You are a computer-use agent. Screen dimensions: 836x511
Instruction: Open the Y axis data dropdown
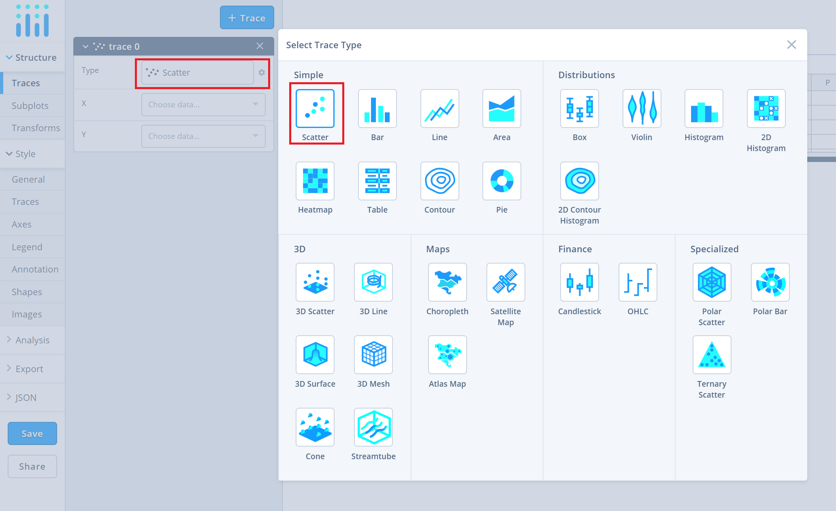tap(200, 136)
